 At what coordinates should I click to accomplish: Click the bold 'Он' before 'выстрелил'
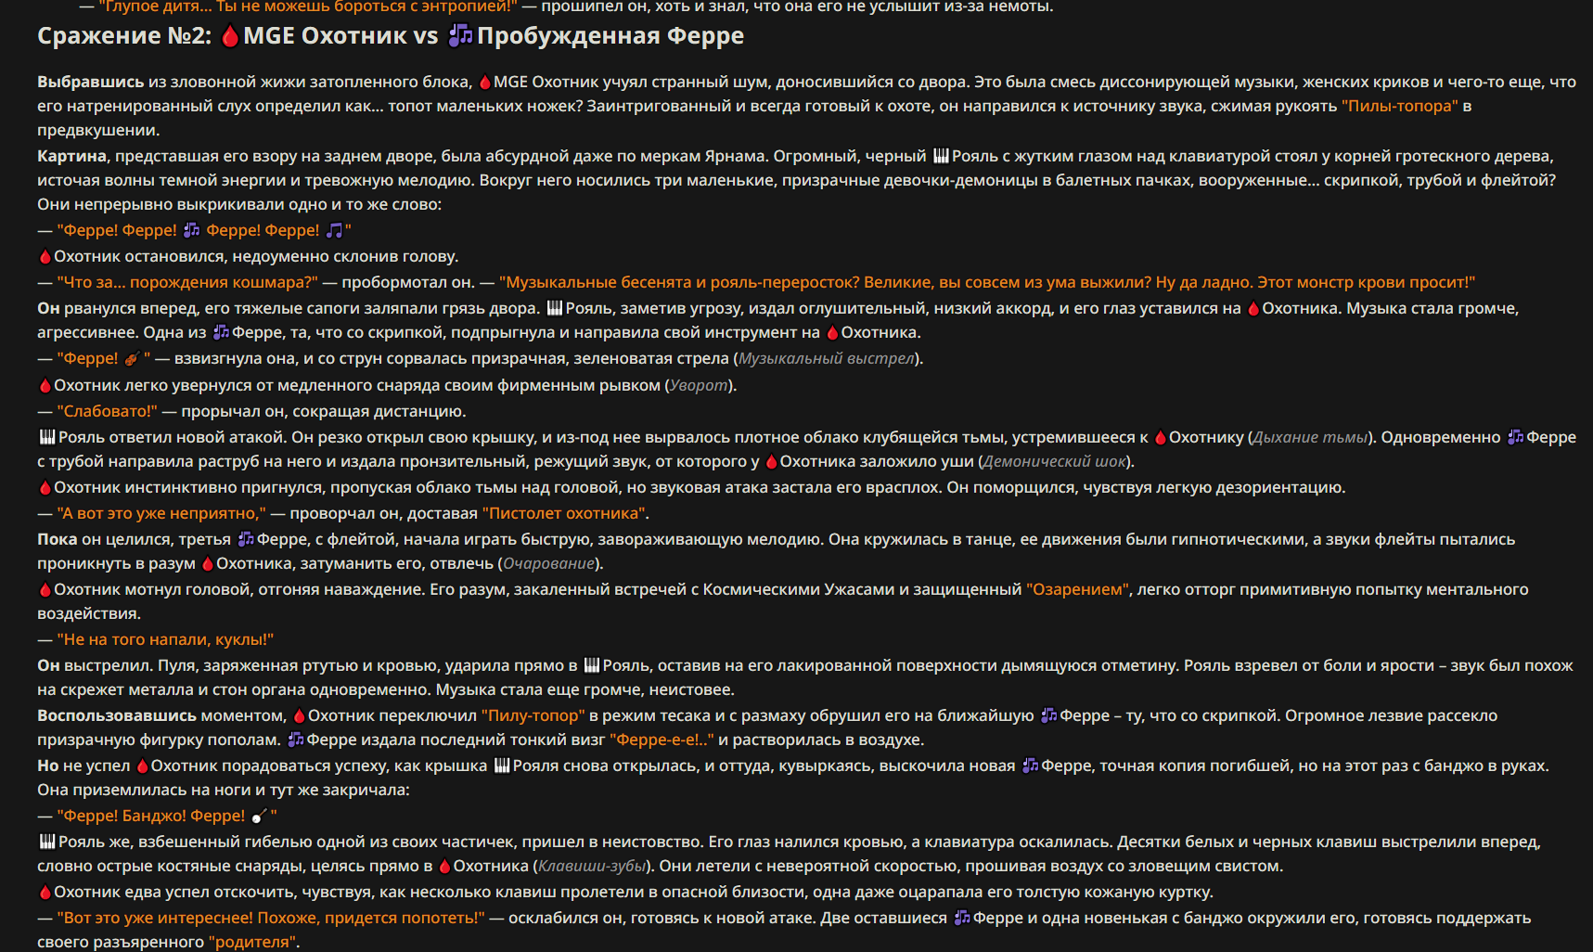pyautogui.click(x=48, y=665)
